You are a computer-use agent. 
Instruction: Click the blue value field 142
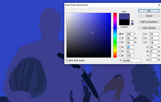point(130,56)
